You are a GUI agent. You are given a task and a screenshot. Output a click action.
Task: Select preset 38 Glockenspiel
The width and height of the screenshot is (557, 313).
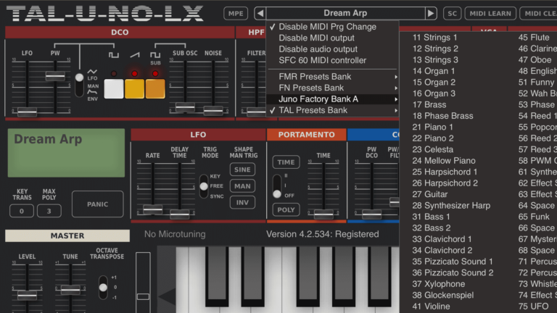[x=443, y=295]
